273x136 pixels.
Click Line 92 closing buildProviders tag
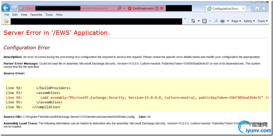click(53, 88)
